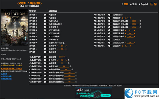Select English language option

coord(143,4)
